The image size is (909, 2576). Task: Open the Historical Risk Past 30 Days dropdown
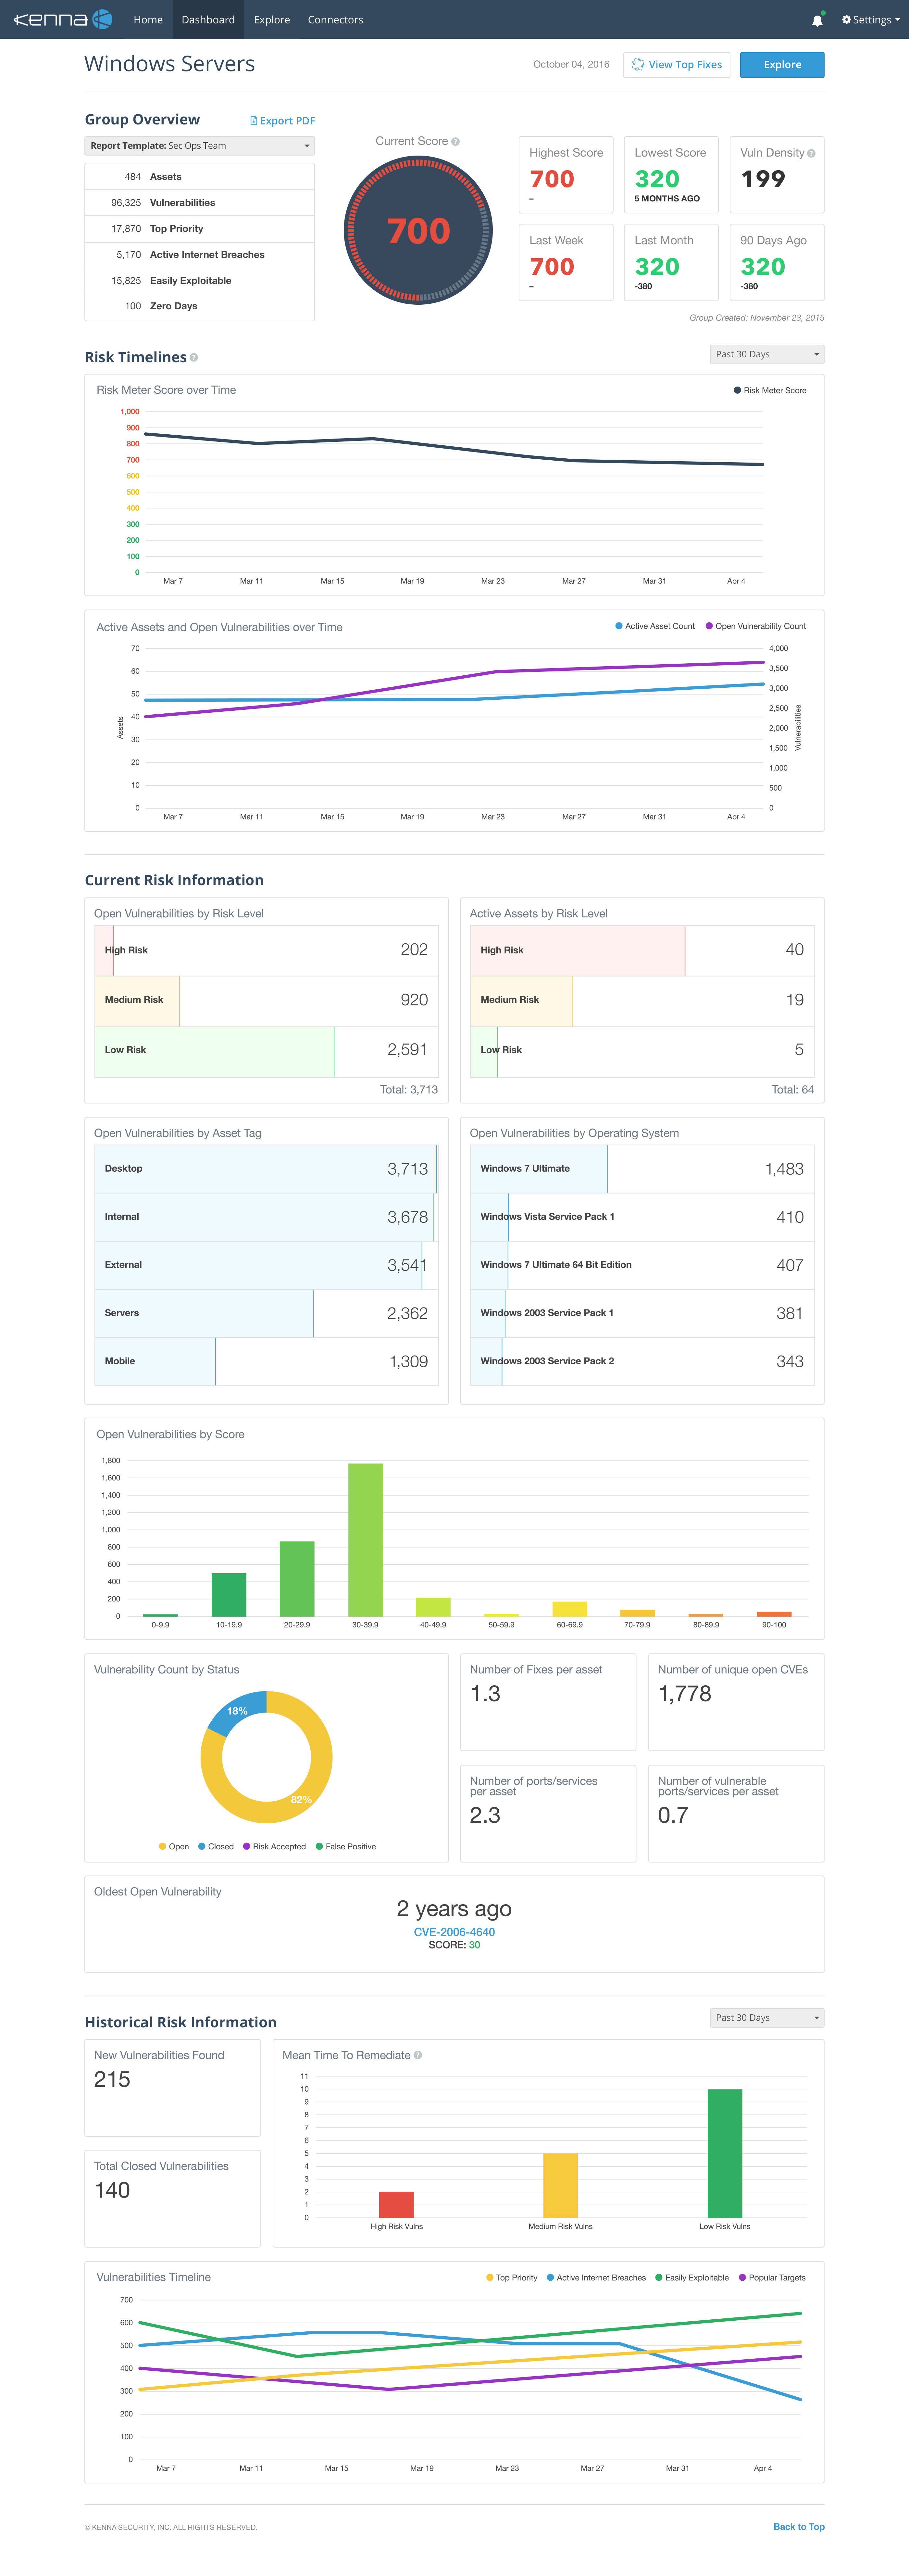(x=767, y=2018)
